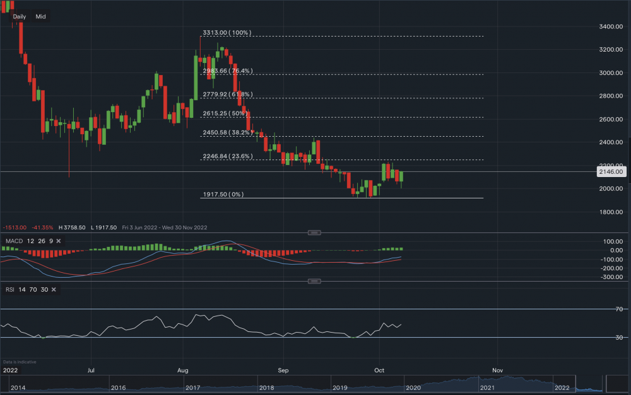The width and height of the screenshot is (631, 395).
Task: Click the resize handle above the RSI pane
Action: (314, 281)
